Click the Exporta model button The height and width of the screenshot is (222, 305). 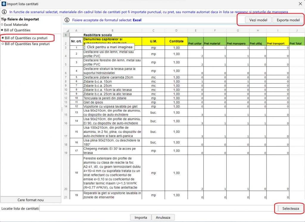[x=288, y=20]
